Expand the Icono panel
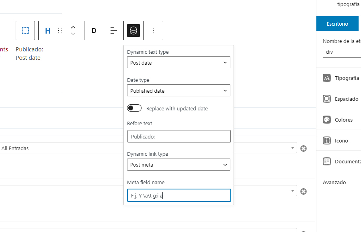This screenshot has height=232, width=361. 338,140
